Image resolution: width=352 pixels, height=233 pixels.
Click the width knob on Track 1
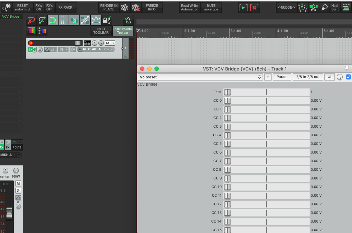(101, 43)
